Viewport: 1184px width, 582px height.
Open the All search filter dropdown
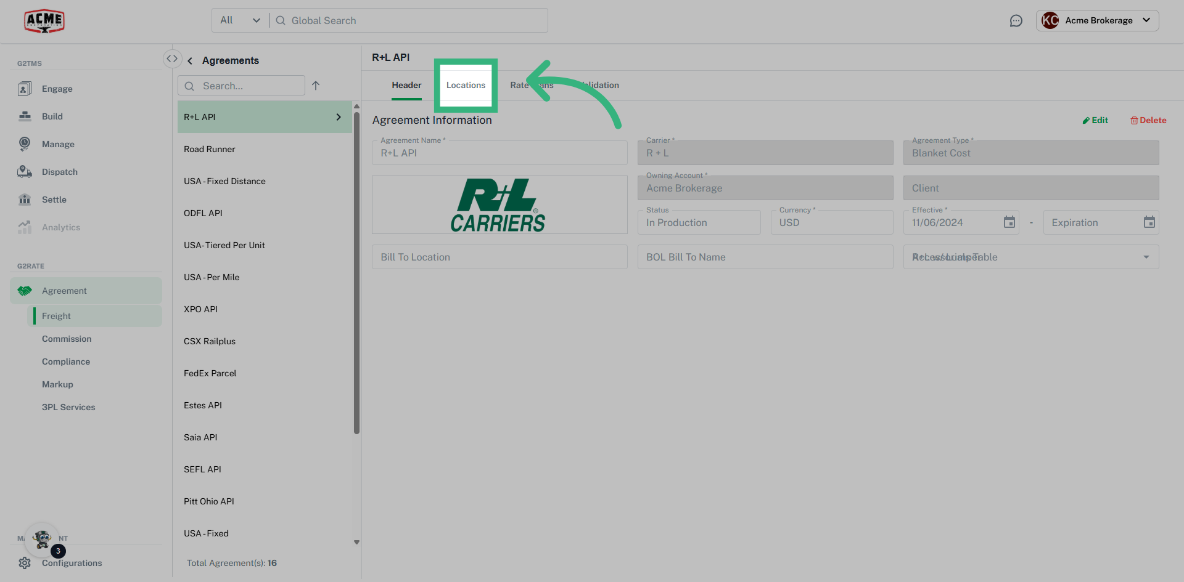pos(240,20)
